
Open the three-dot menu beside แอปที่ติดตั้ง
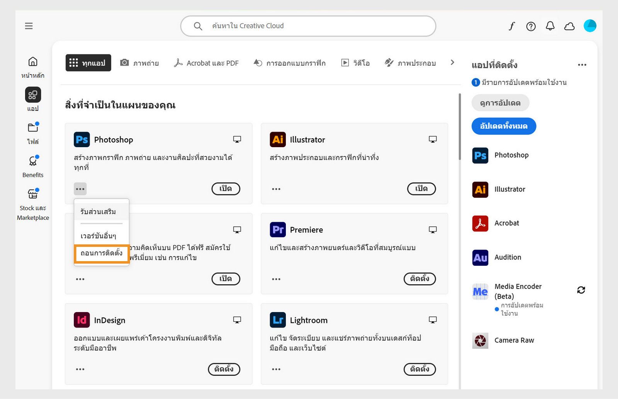pyautogui.click(x=582, y=65)
